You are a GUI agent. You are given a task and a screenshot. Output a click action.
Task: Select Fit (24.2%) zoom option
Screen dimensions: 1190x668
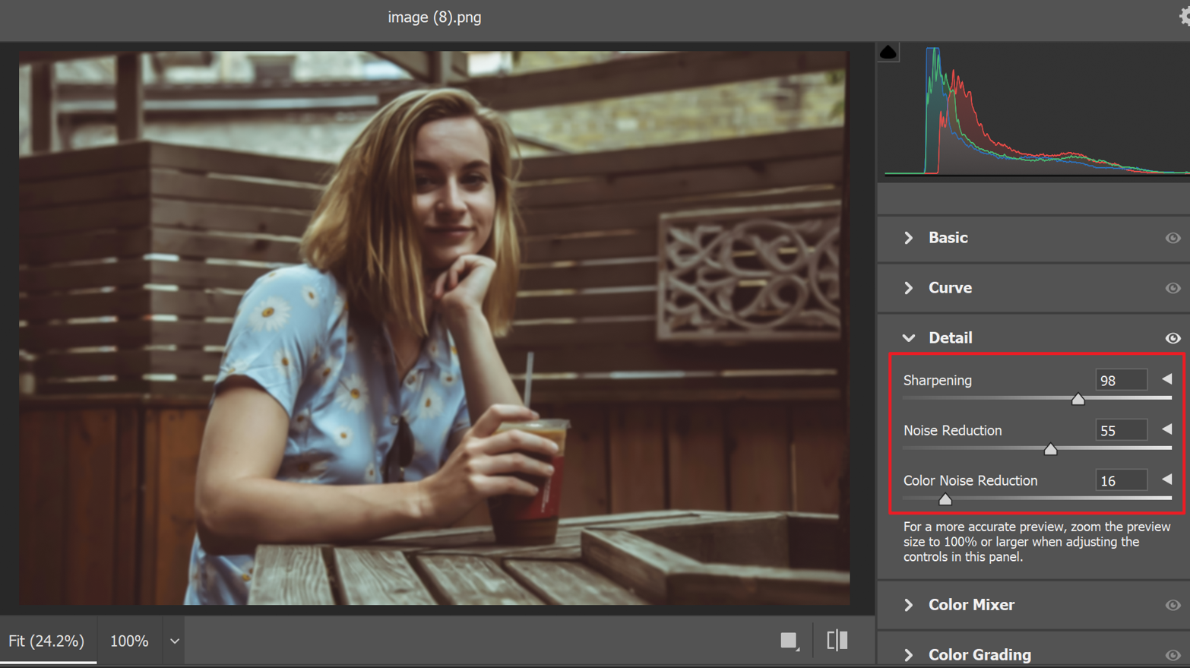click(x=46, y=641)
